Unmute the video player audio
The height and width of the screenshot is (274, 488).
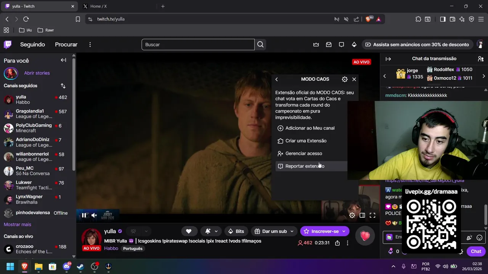(x=94, y=215)
